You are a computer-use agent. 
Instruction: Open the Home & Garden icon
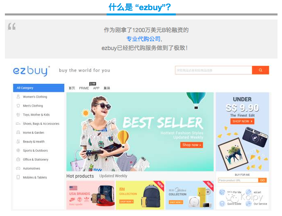click(x=18, y=133)
